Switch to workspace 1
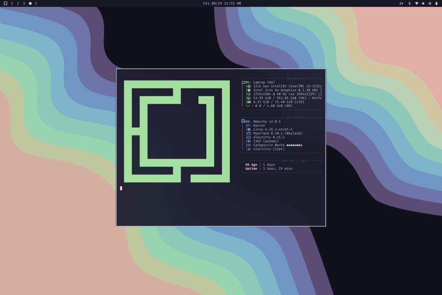442x295 pixels. pos(12,3)
